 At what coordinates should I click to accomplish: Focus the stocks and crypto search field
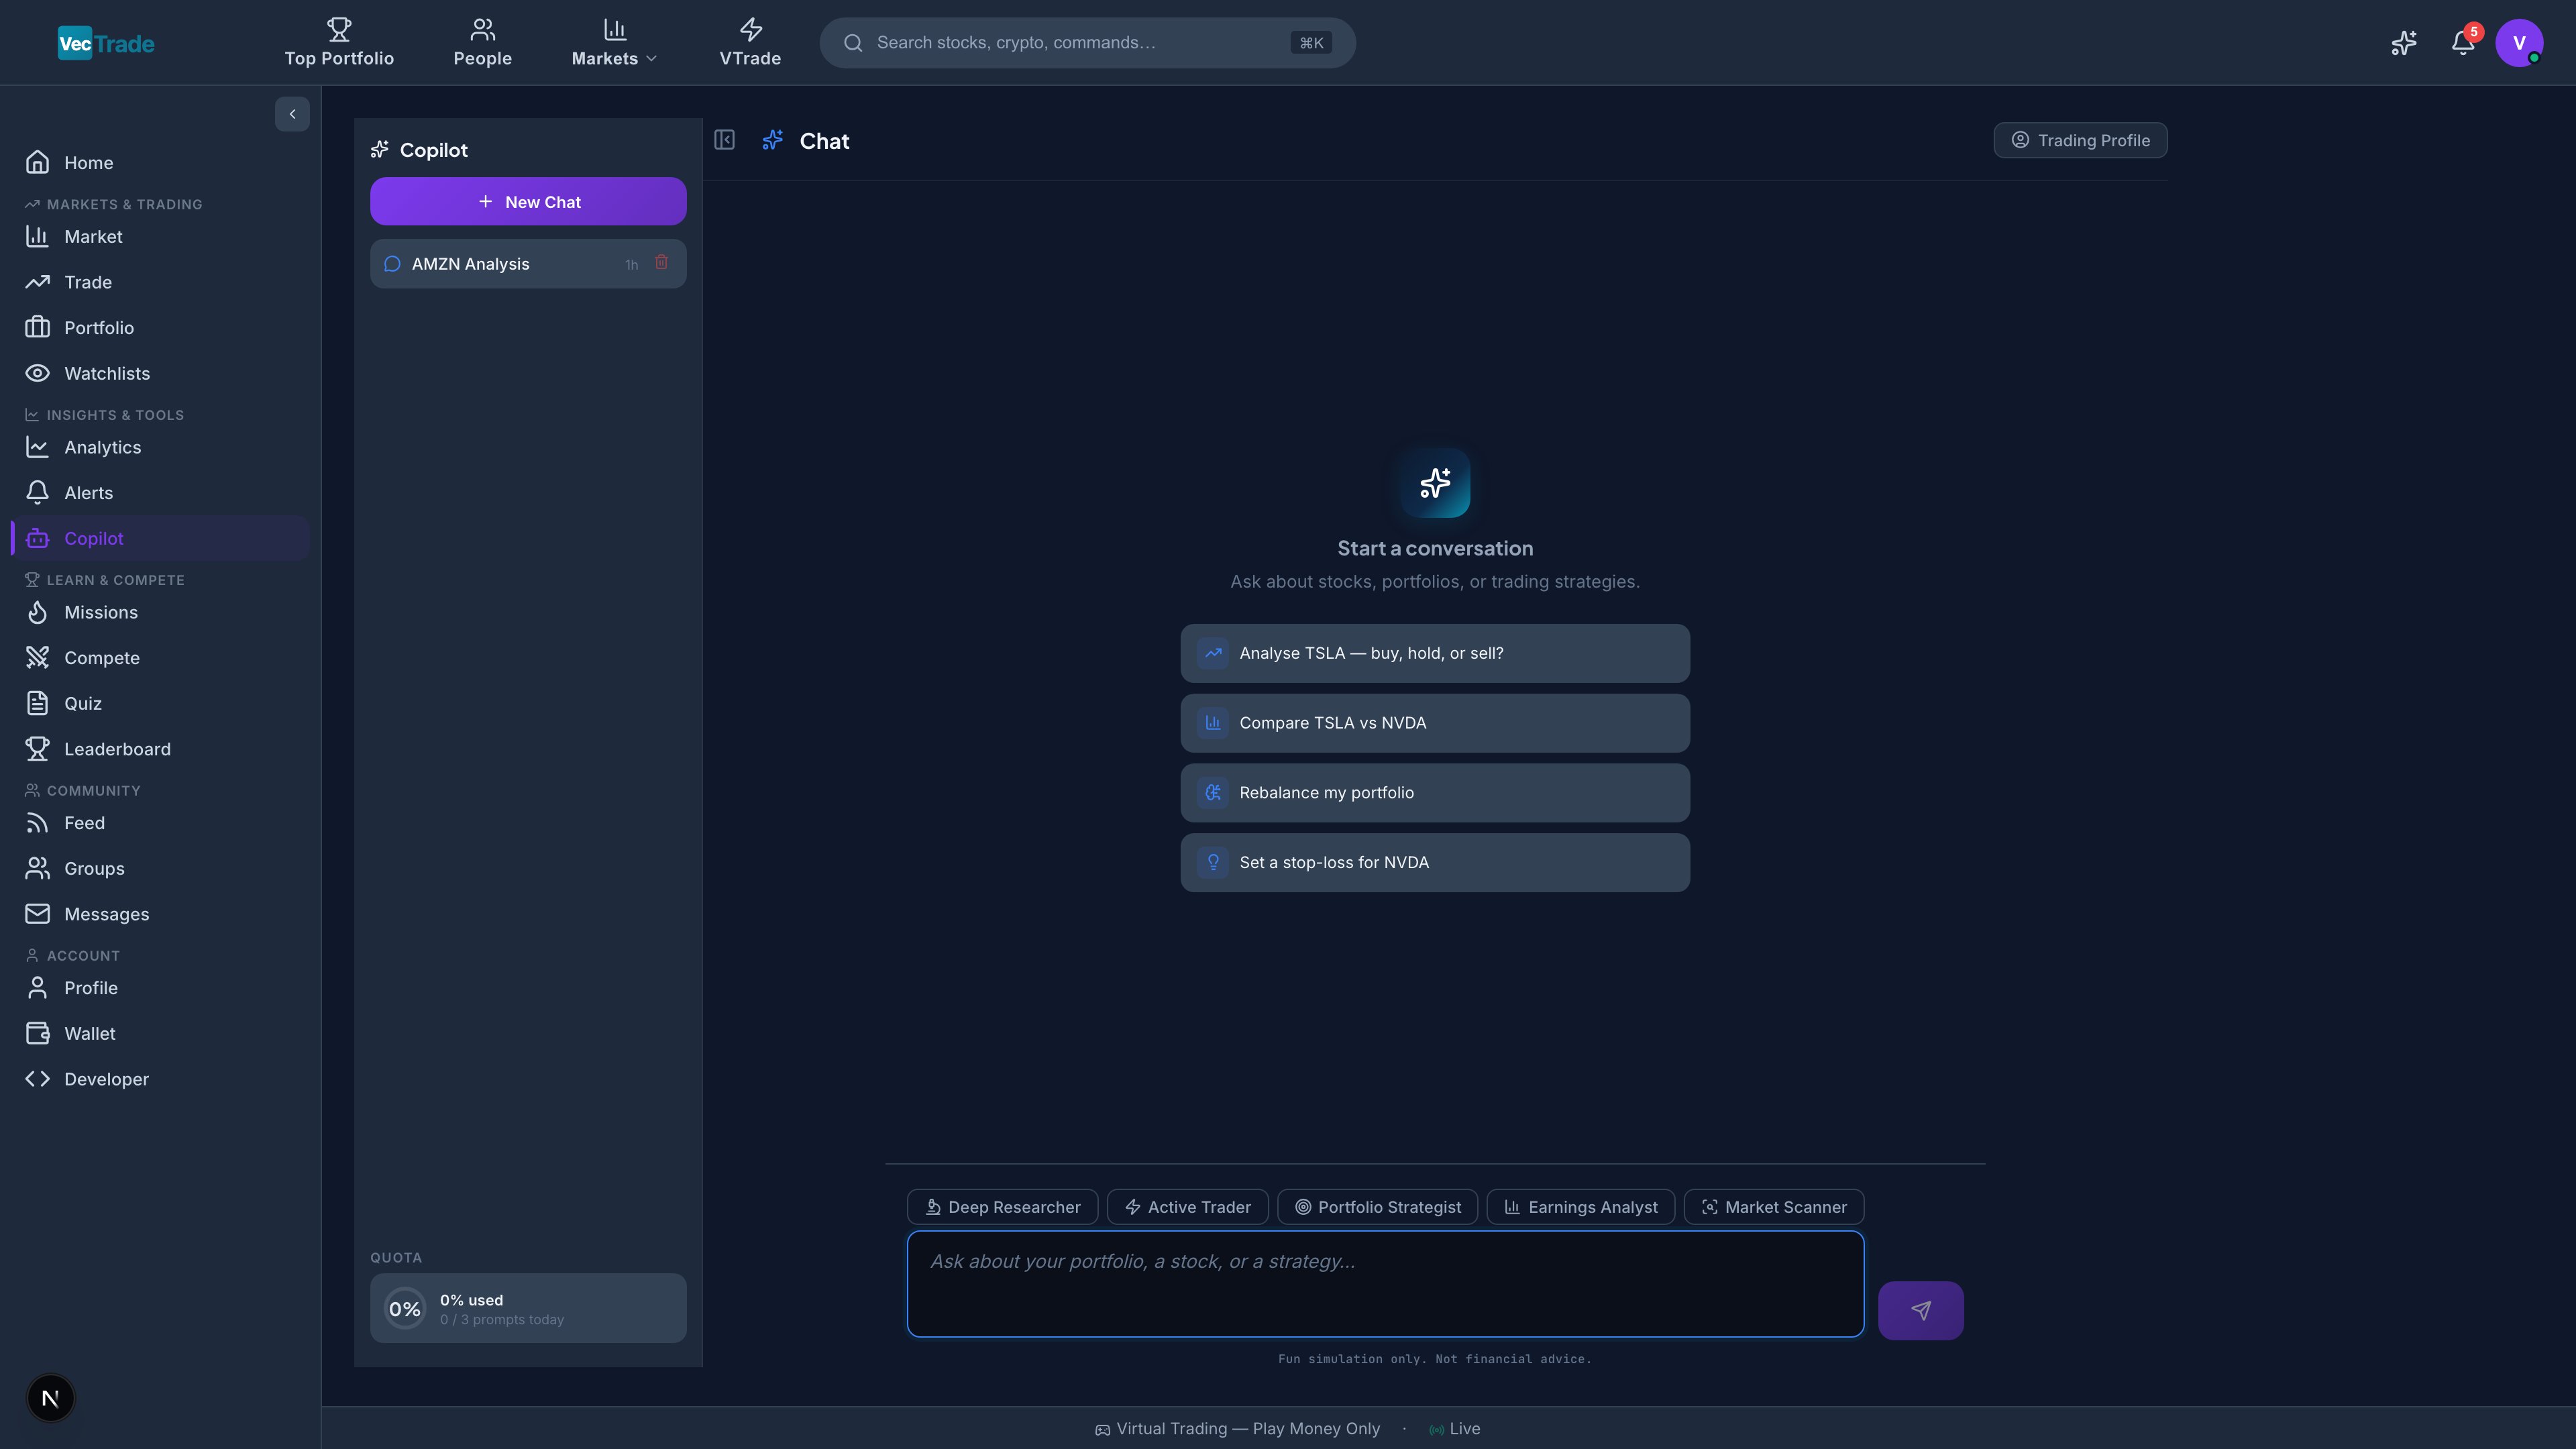(1087, 43)
